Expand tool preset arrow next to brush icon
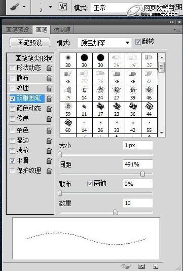183x271 pixels. [x=24, y=7]
